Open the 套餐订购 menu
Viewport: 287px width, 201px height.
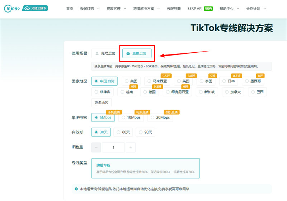[x=87, y=9]
